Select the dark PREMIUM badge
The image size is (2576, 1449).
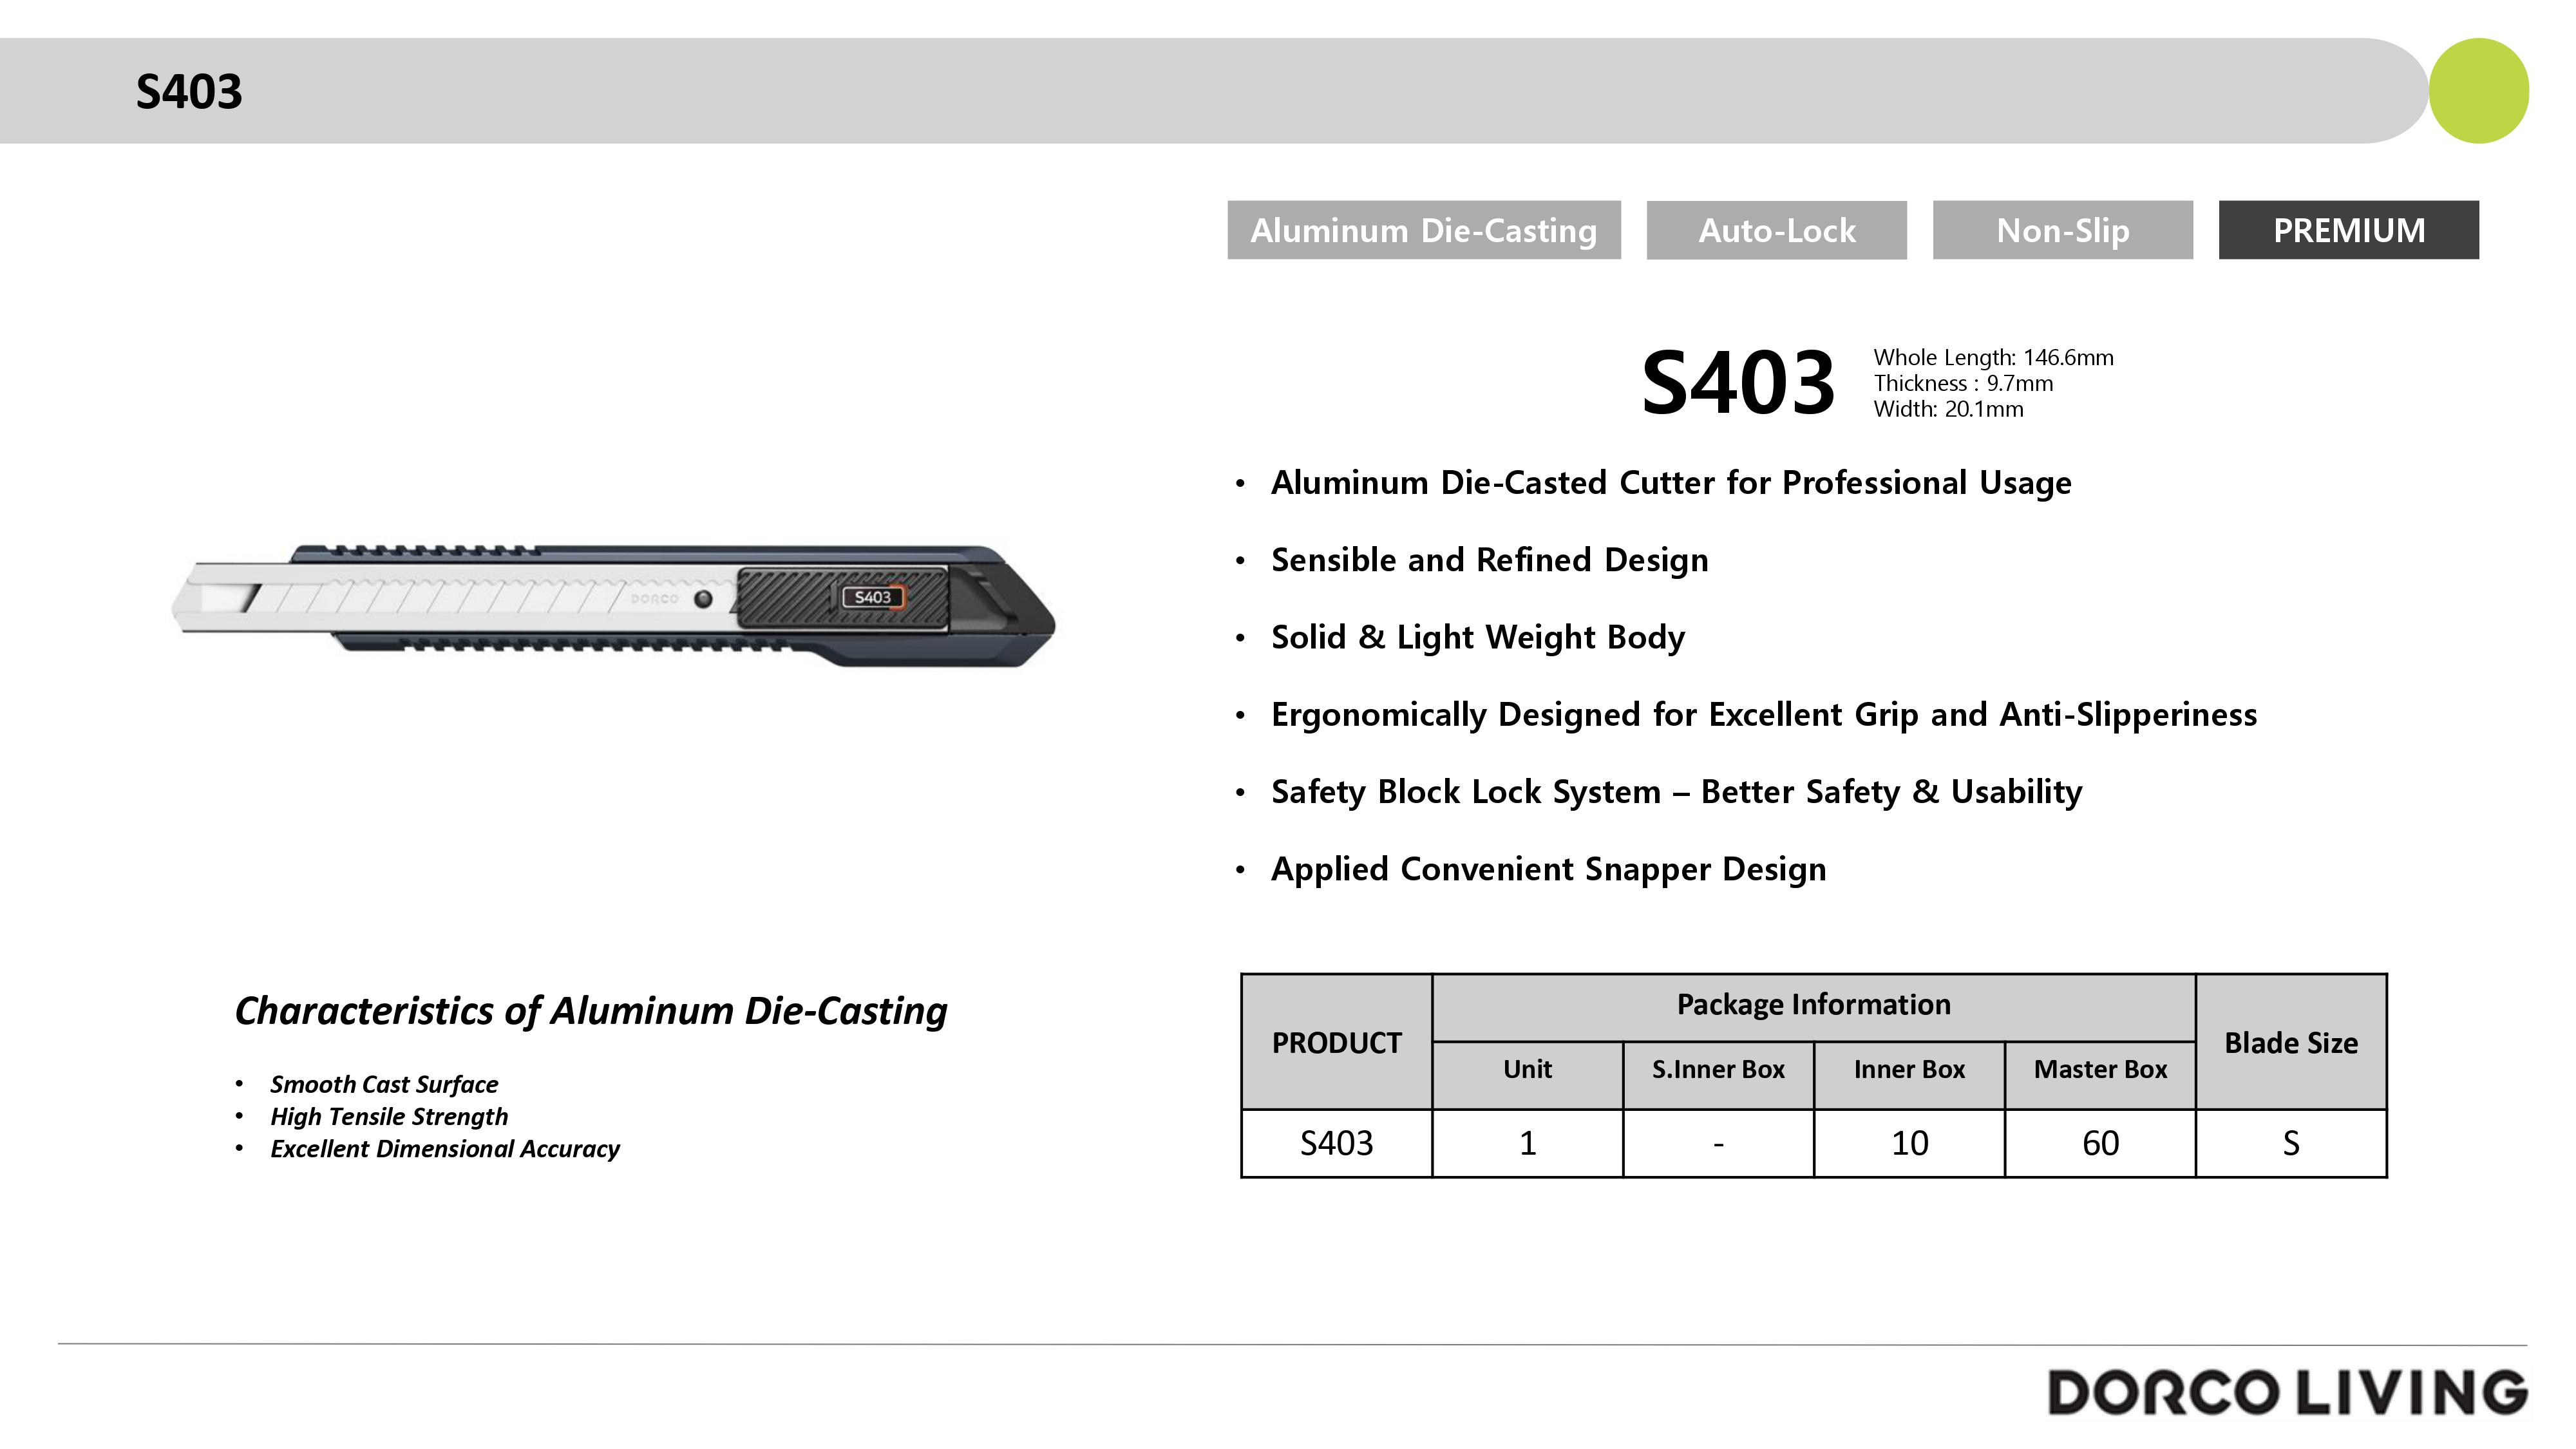coord(2348,230)
